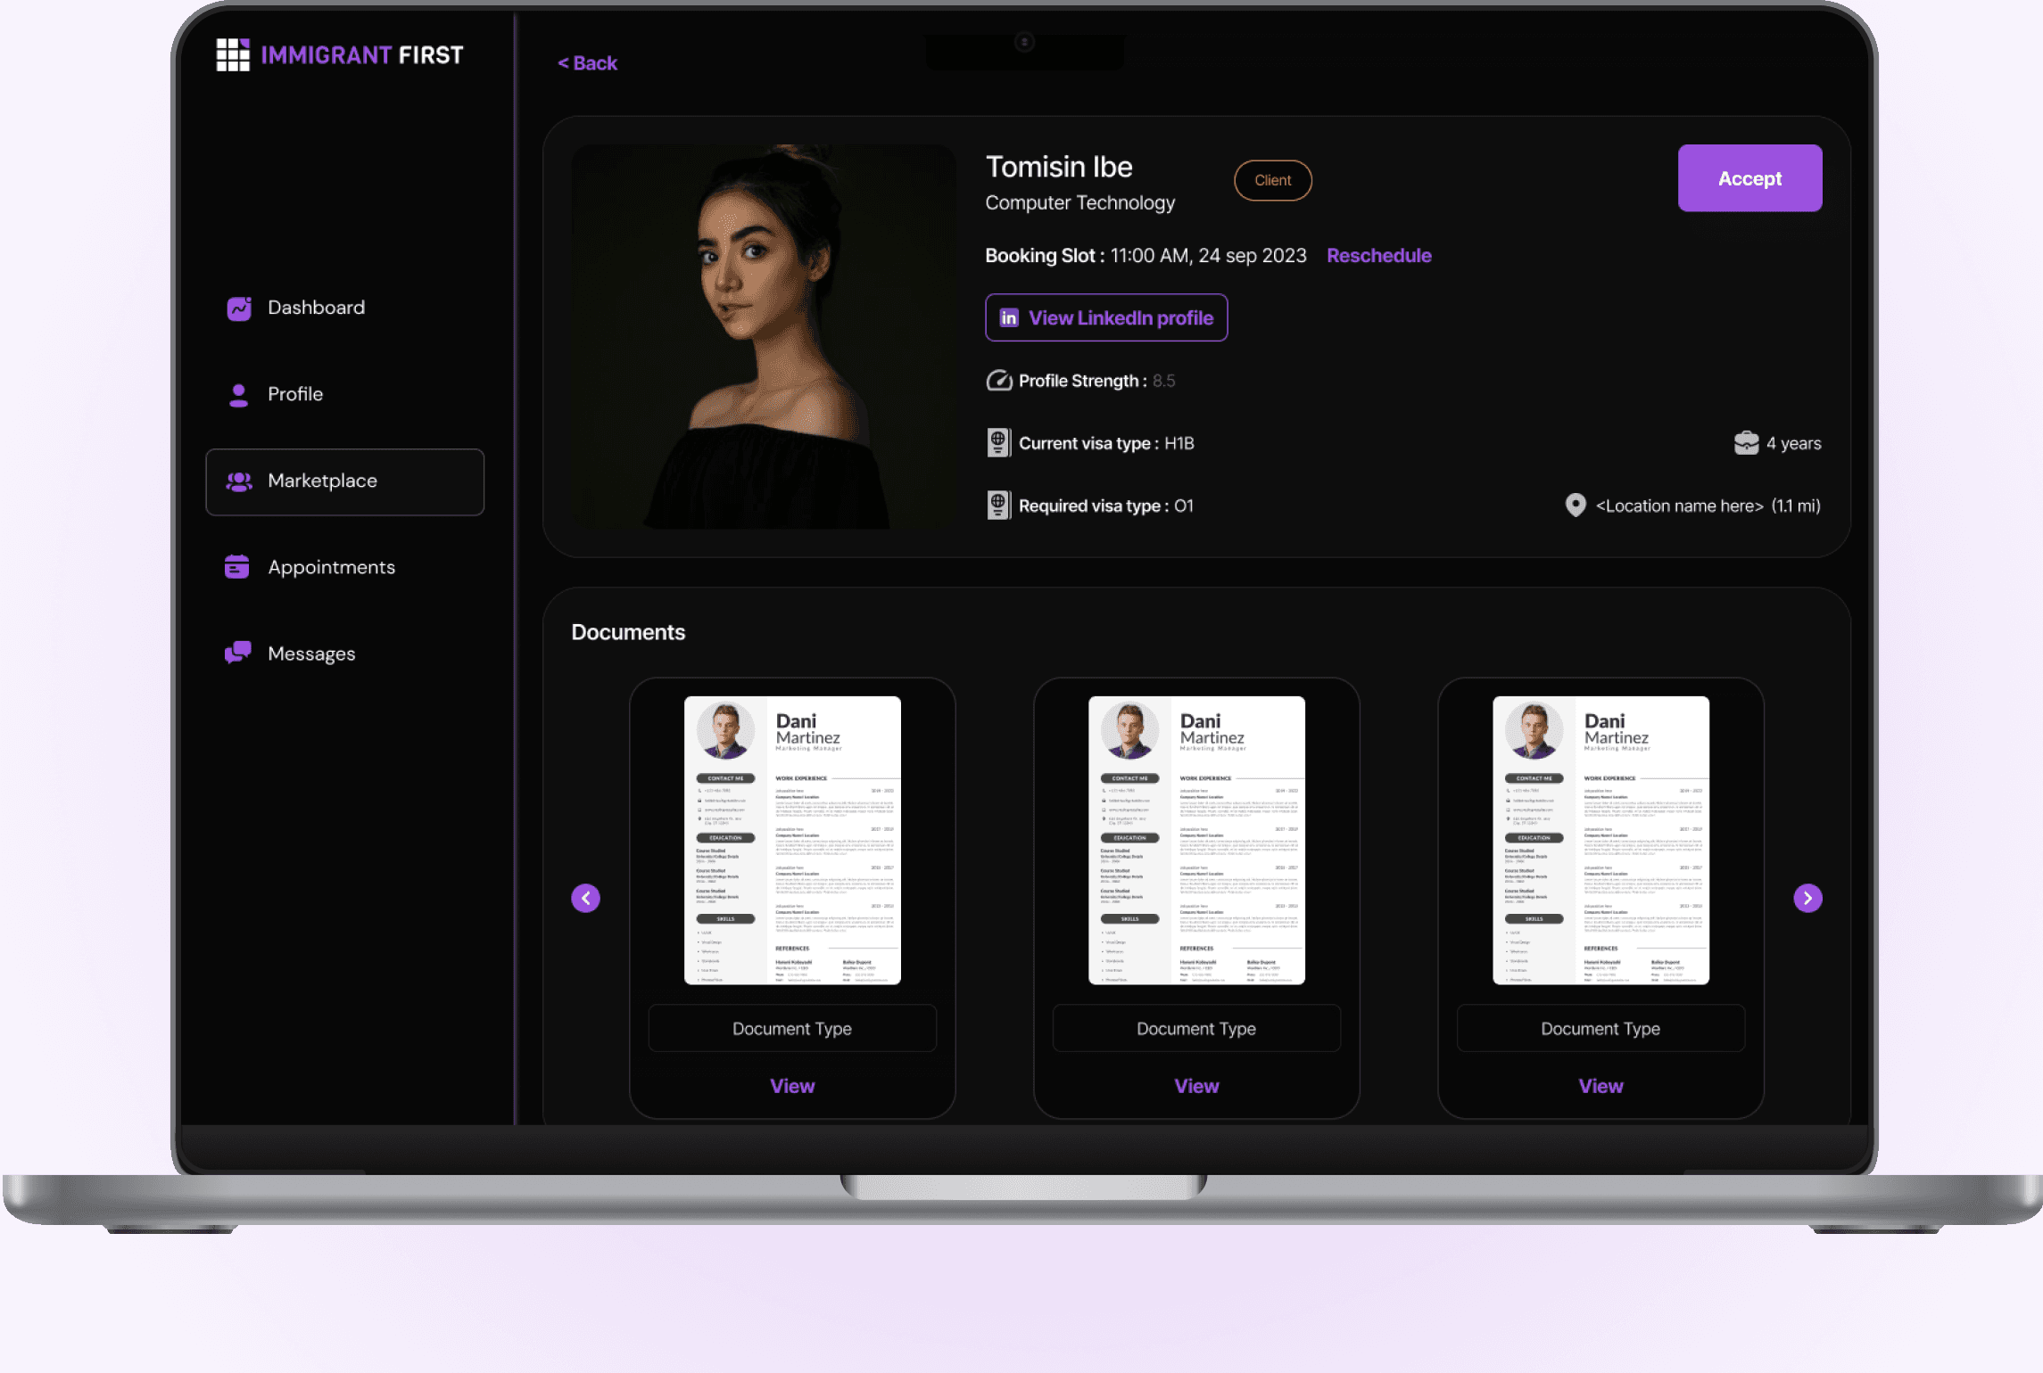Open the Profile menu item
Viewport: 2043px width, 1373px height.
click(x=344, y=395)
